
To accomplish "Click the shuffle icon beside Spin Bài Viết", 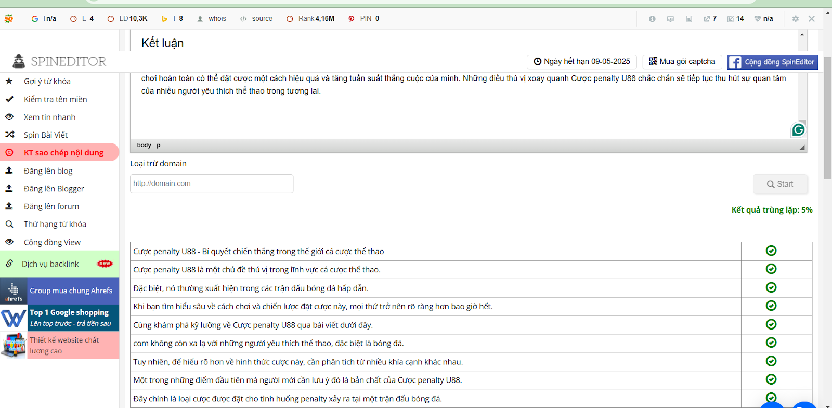I will (x=9, y=134).
